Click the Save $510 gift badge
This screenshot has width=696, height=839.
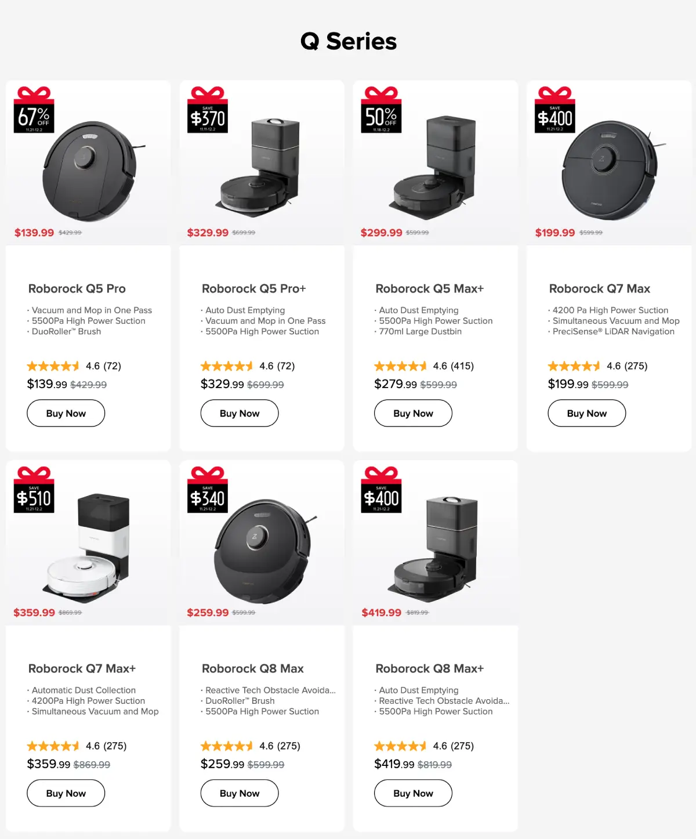34,490
